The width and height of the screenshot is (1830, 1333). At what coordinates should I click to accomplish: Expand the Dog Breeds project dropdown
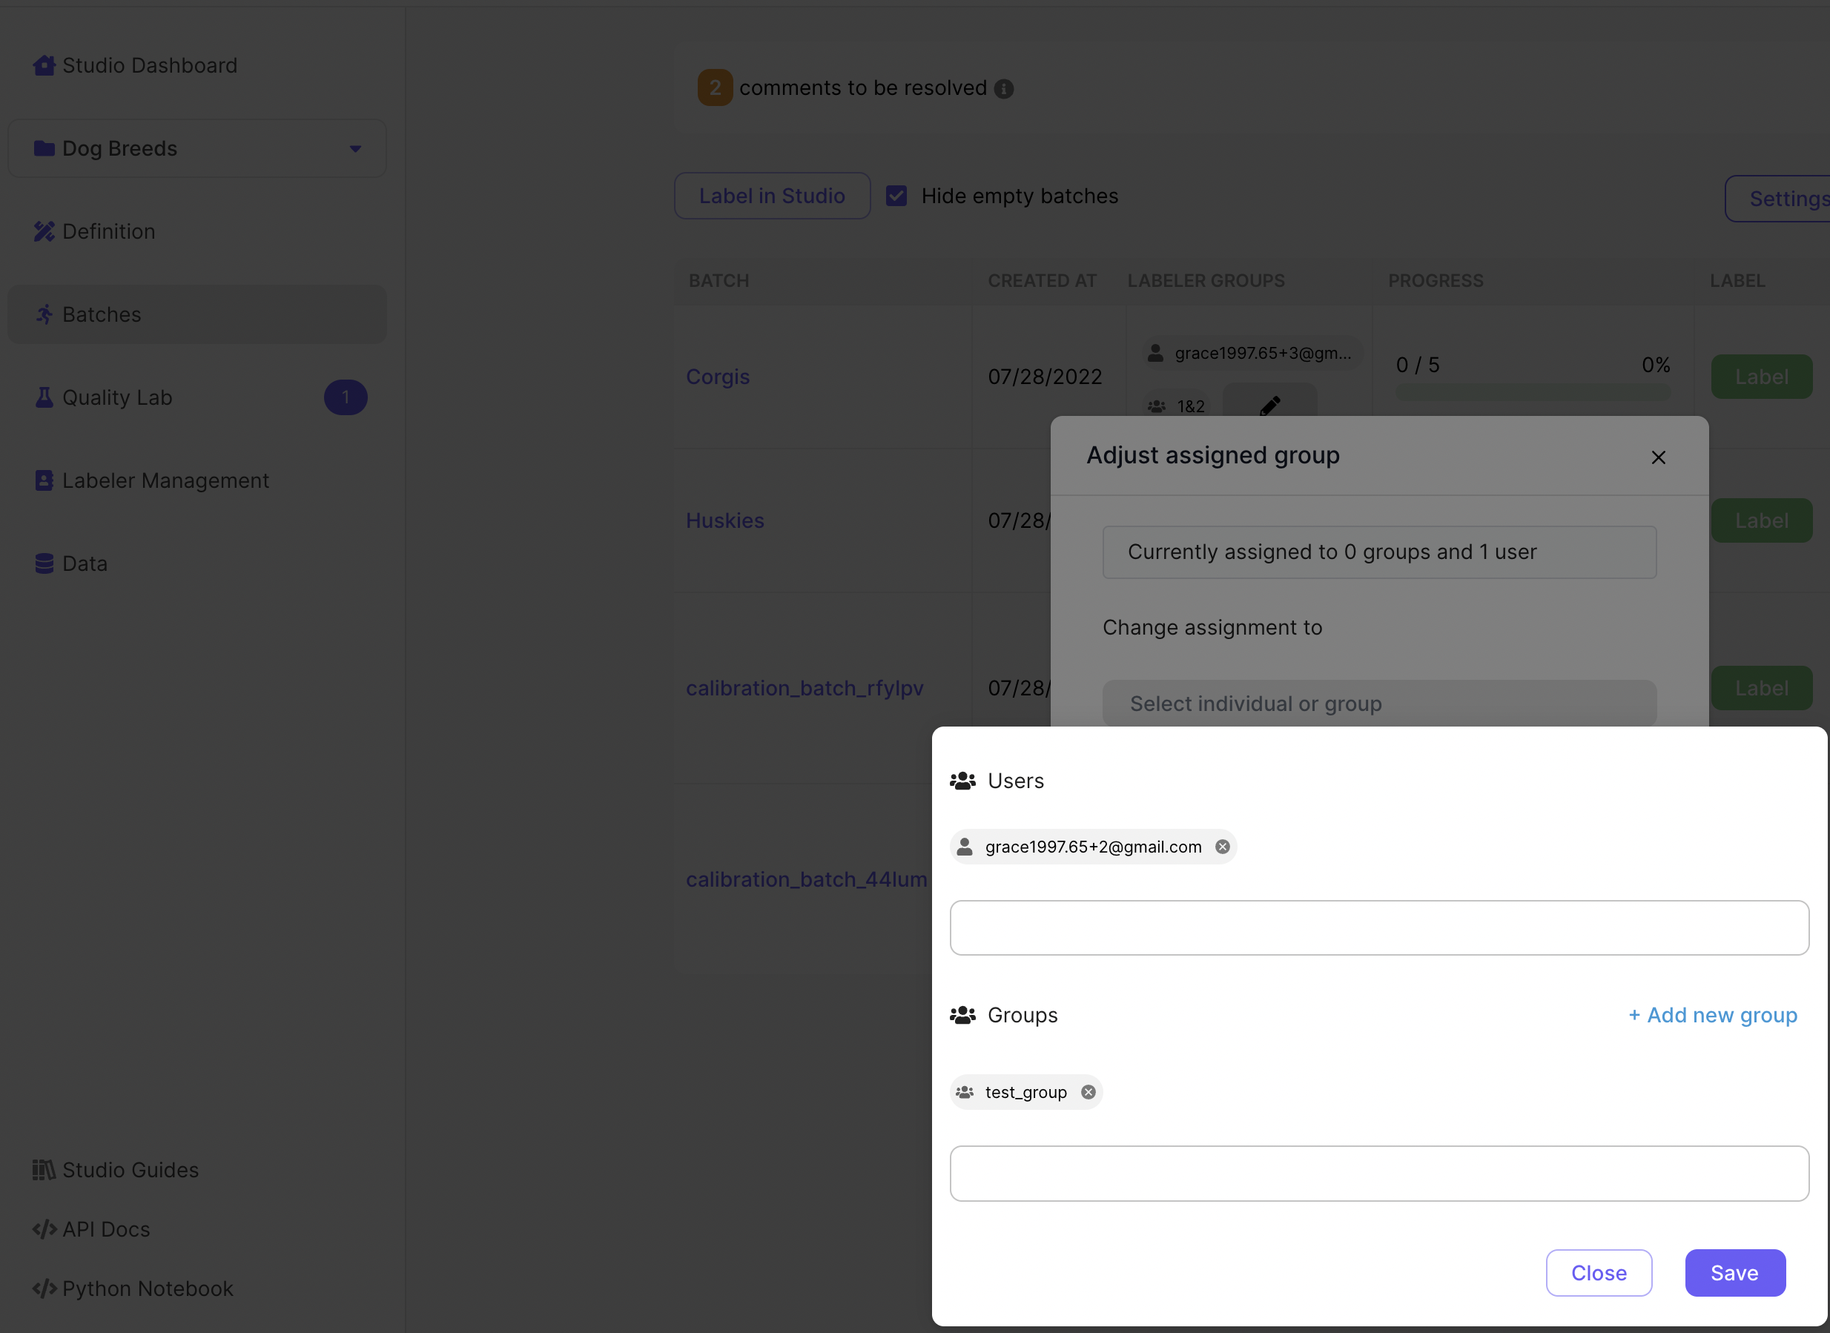(x=355, y=148)
